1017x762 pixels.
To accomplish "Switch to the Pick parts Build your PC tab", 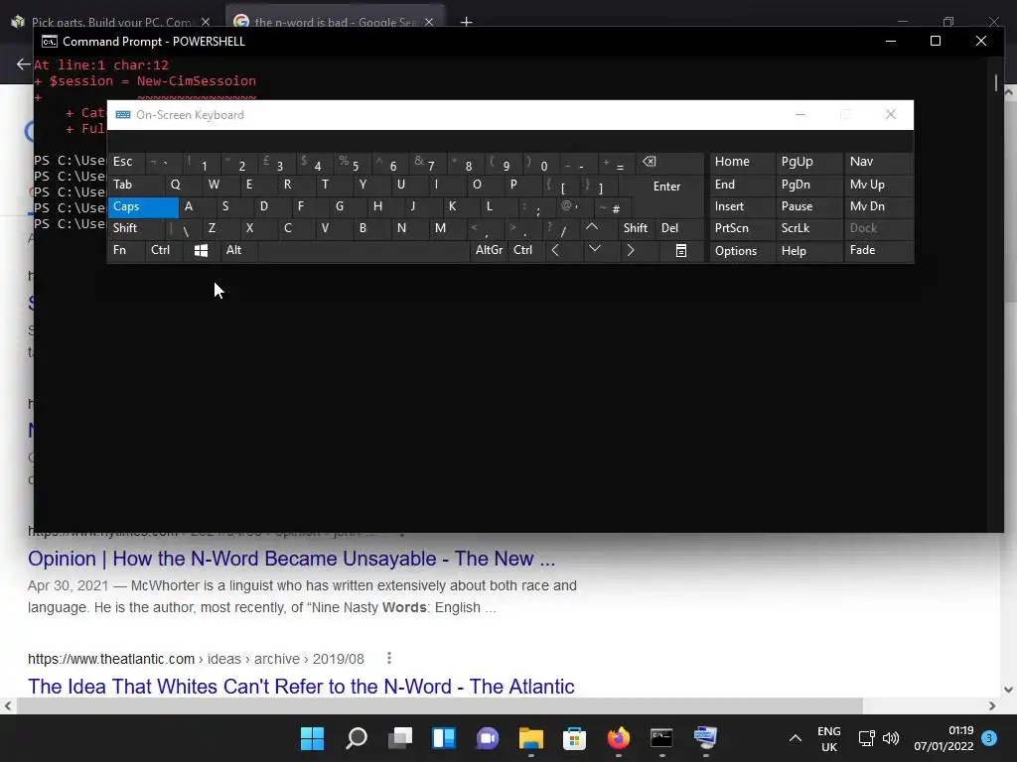I will point(110,22).
